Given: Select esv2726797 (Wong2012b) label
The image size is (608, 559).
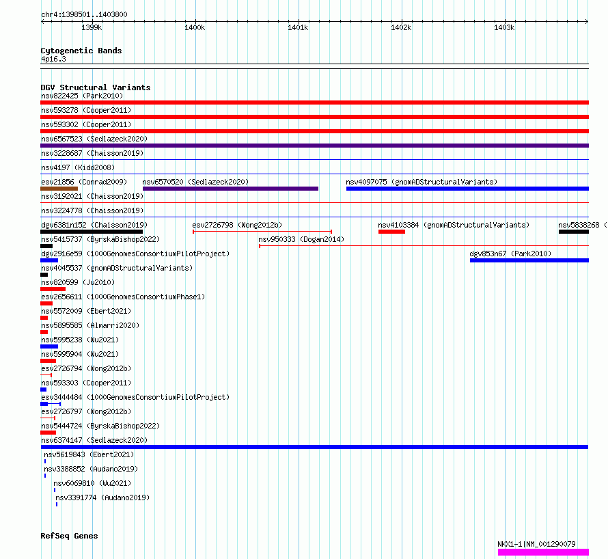Looking at the screenshot, I should [x=86, y=411].
